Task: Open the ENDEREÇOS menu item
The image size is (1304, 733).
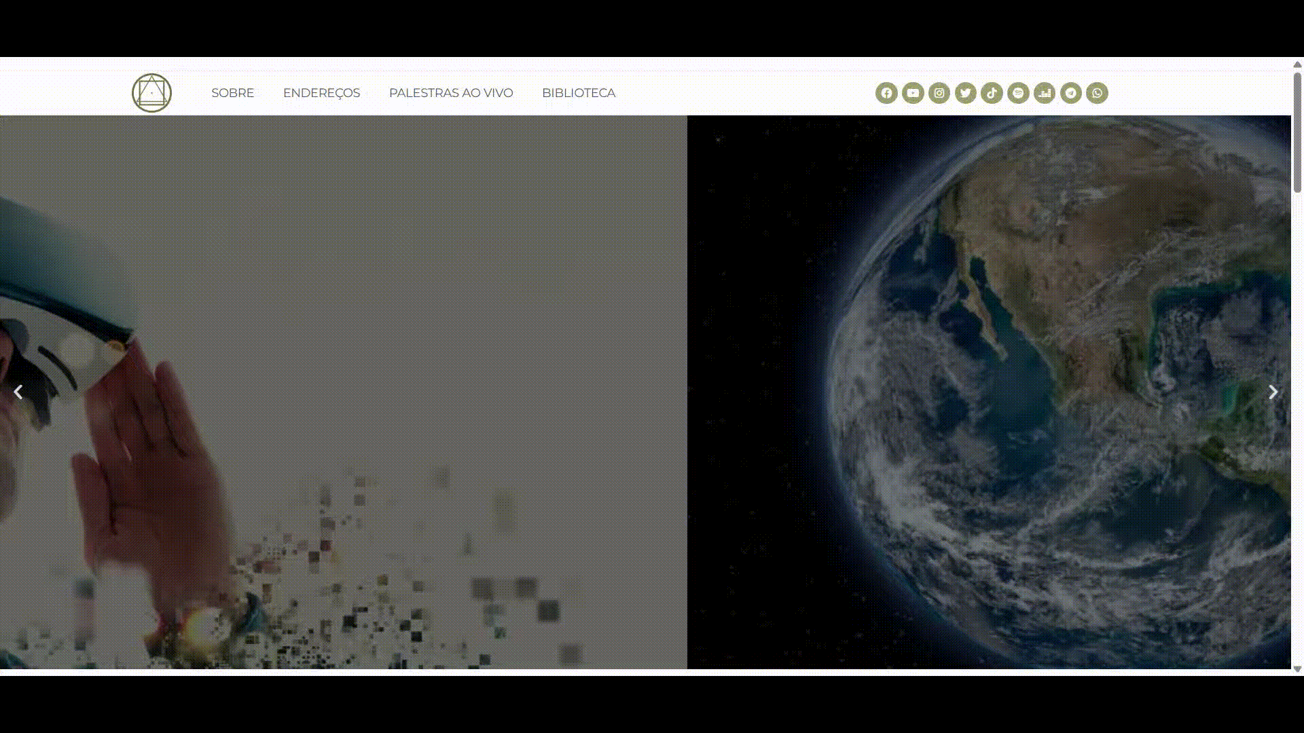Action: [321, 93]
